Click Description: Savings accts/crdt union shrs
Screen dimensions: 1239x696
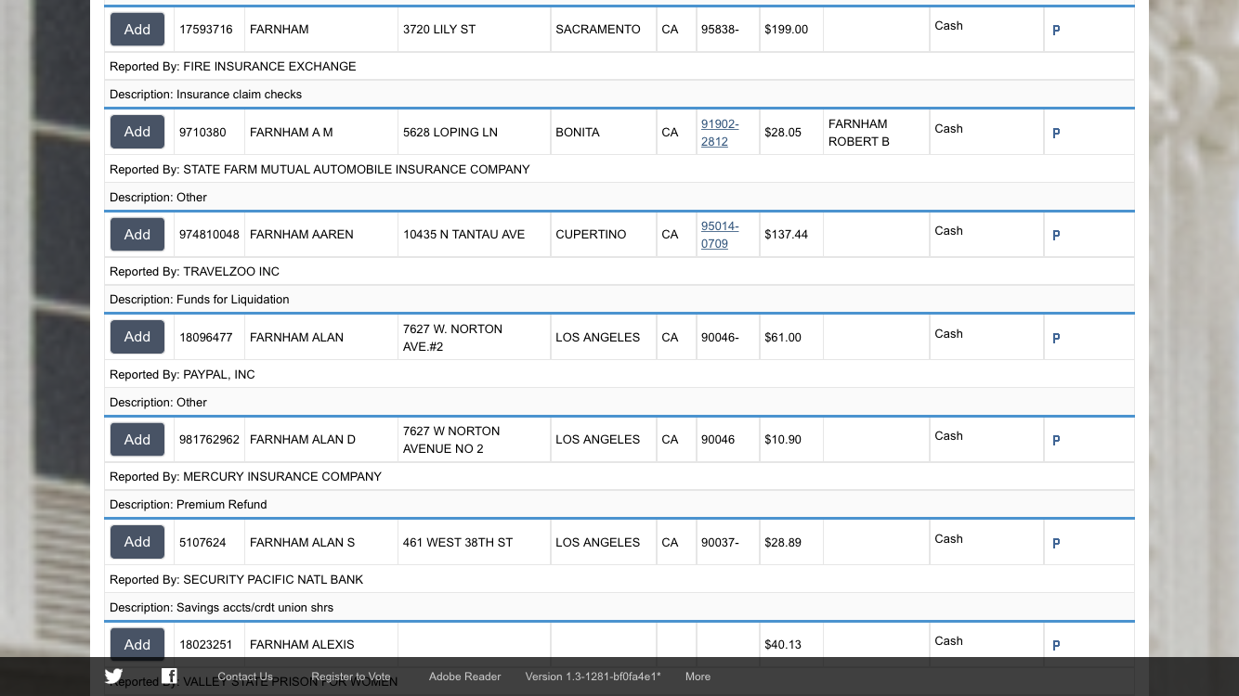pos(222,608)
